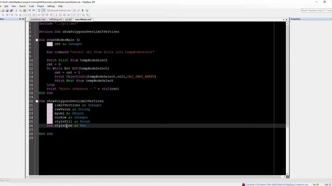The image size is (332, 186).
Task: Click the "Ln: 26" status bar entry
Action: [315, 184]
